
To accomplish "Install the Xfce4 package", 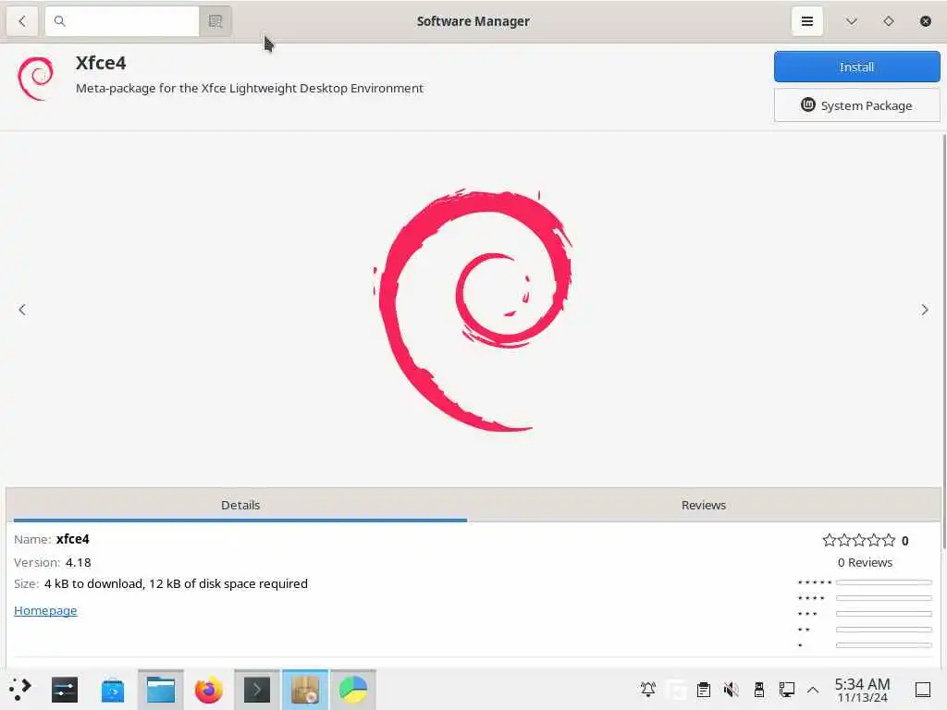I will point(856,67).
